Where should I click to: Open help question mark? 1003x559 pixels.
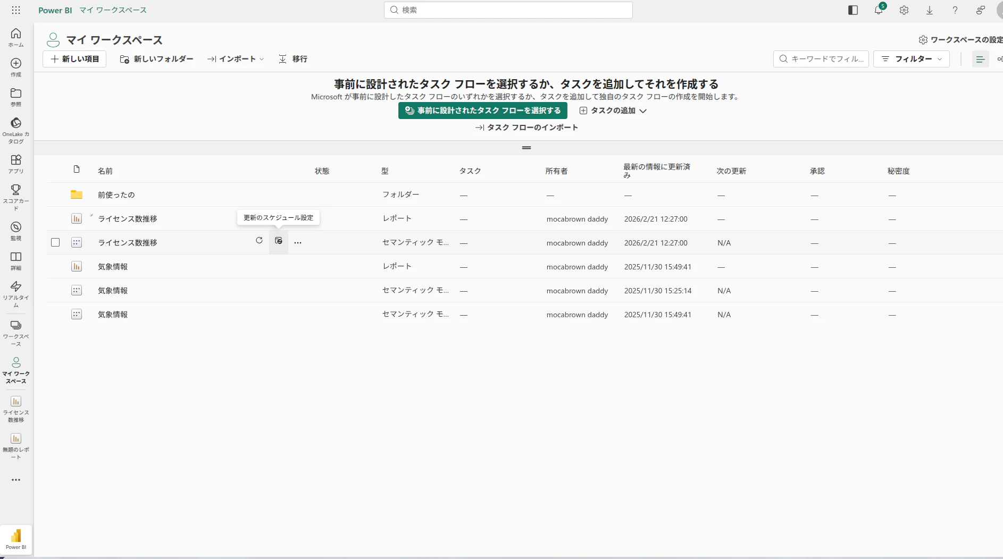click(x=955, y=10)
